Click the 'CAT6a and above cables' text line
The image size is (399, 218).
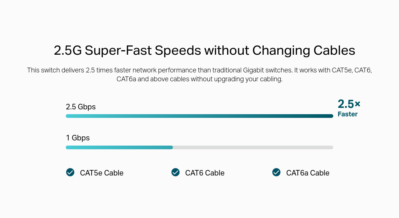pyautogui.click(x=199, y=79)
